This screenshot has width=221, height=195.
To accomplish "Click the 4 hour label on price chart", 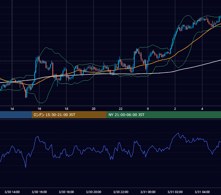I will pyautogui.click(x=202, y=109).
